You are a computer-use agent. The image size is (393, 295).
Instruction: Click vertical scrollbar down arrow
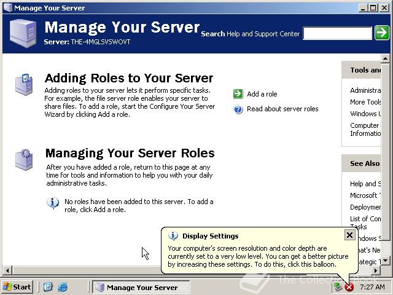[385, 261]
